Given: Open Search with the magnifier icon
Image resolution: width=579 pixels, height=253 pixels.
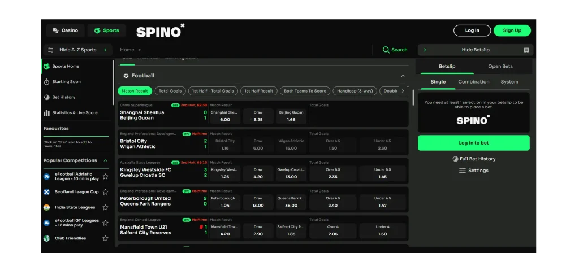Looking at the screenshot, I should [386, 50].
